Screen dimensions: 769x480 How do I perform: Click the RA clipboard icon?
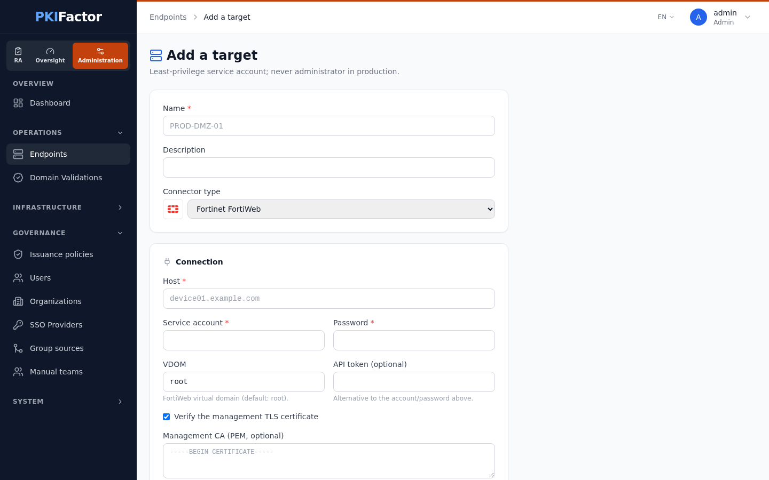coord(18,51)
